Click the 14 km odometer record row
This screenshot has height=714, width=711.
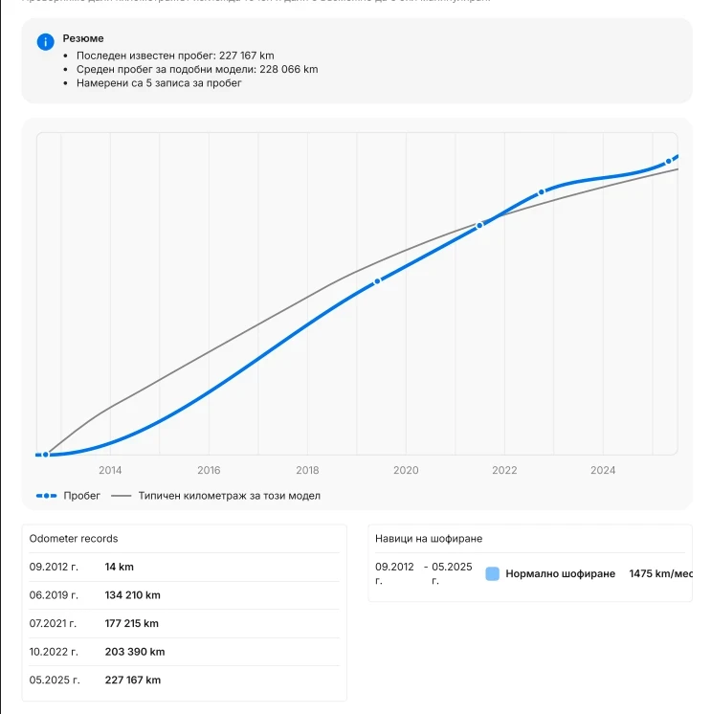185,567
